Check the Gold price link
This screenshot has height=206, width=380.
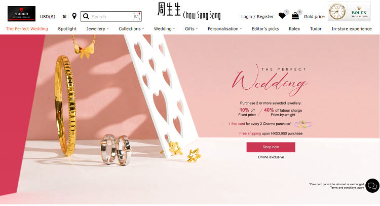point(314,17)
